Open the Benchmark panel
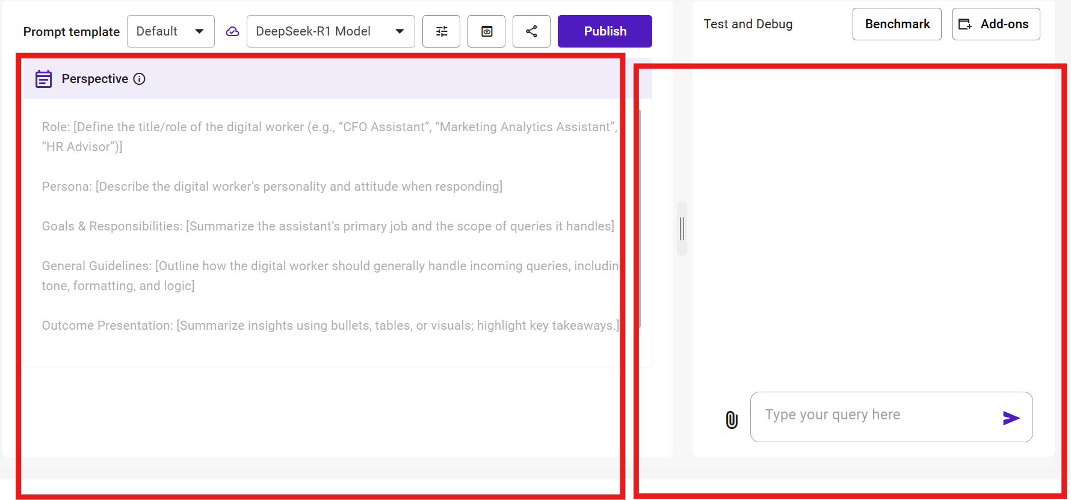1071x500 pixels. click(x=897, y=24)
